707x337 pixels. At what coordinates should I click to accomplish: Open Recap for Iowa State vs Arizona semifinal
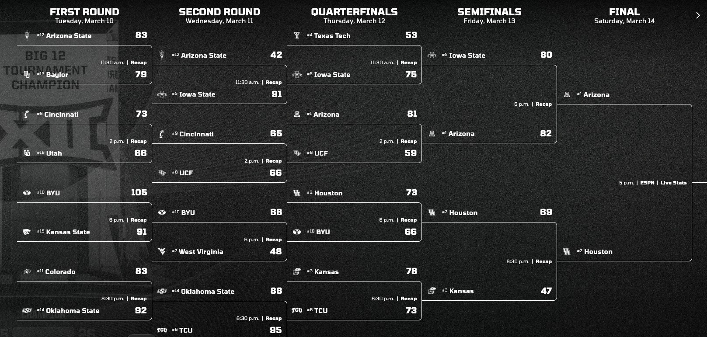pos(543,104)
